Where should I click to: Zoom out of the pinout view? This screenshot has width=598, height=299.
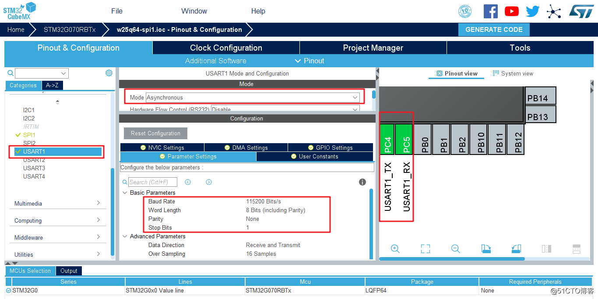pos(456,249)
